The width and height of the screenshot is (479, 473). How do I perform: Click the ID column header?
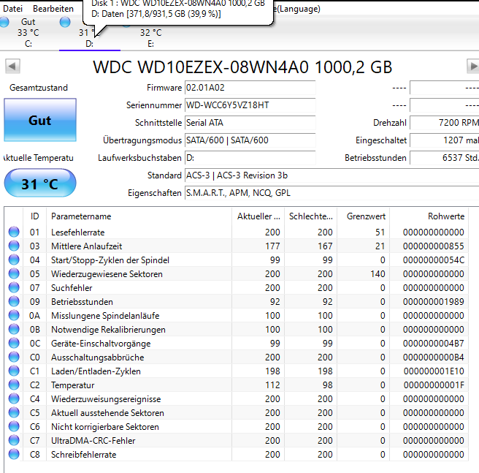pyautogui.click(x=34, y=216)
